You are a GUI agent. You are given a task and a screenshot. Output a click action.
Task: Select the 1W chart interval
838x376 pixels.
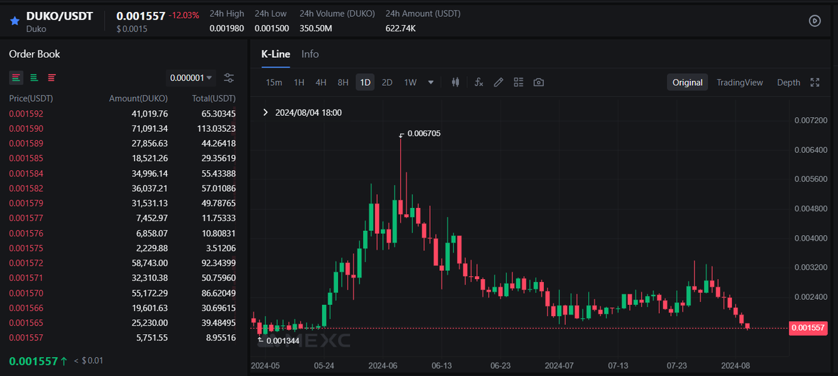(x=410, y=82)
